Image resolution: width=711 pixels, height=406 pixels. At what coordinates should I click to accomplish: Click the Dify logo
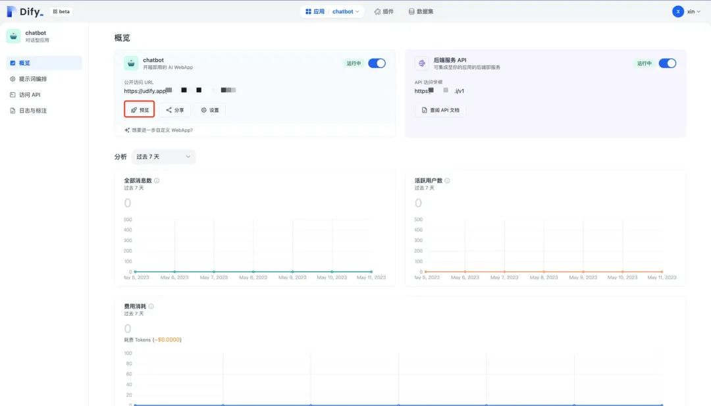[x=25, y=11]
